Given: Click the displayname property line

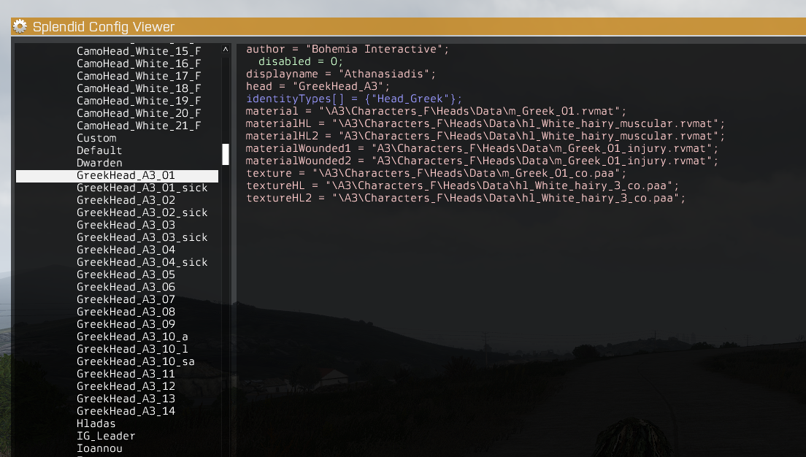Looking at the screenshot, I should 341,74.
